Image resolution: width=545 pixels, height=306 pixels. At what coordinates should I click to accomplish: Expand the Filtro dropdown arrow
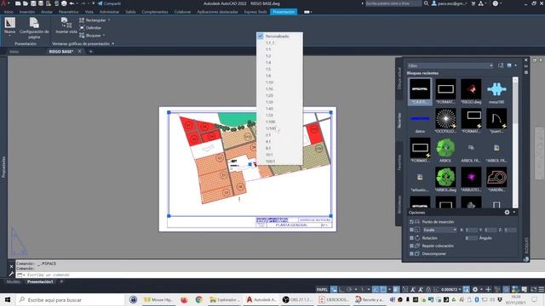point(491,65)
